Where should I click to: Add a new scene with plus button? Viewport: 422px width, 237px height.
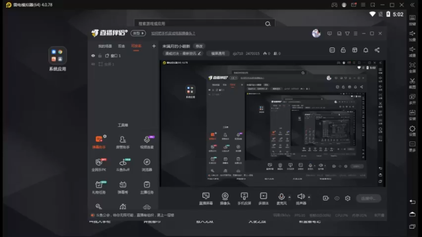pyautogui.click(x=154, y=46)
